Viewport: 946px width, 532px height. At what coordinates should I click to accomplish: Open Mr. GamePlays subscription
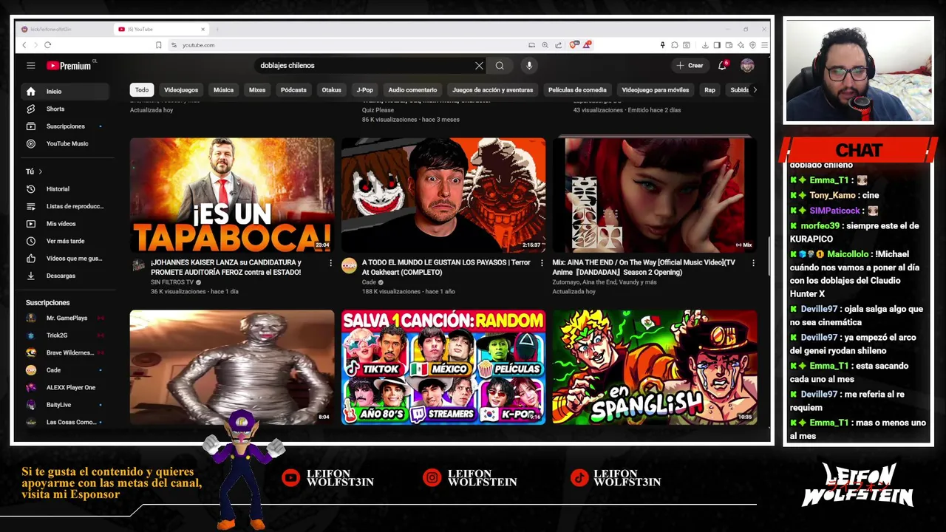click(65, 318)
